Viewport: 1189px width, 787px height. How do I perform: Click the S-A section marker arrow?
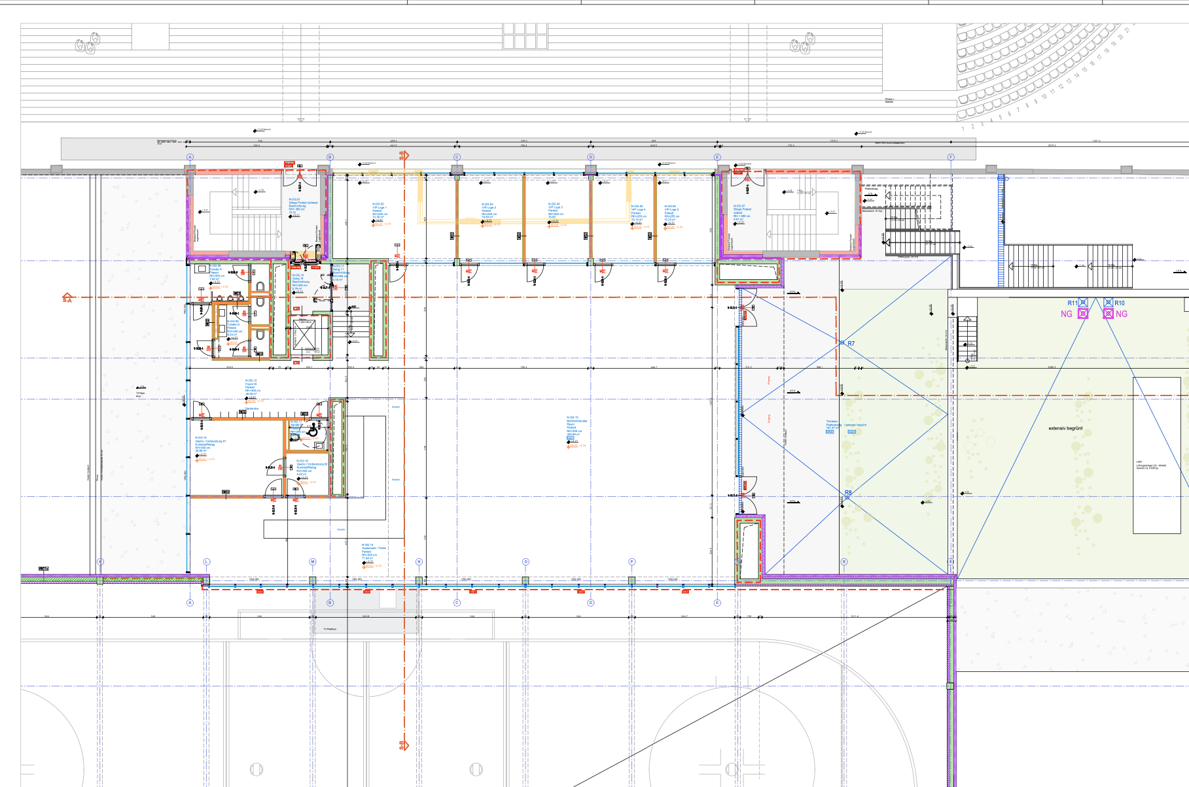tap(67, 298)
